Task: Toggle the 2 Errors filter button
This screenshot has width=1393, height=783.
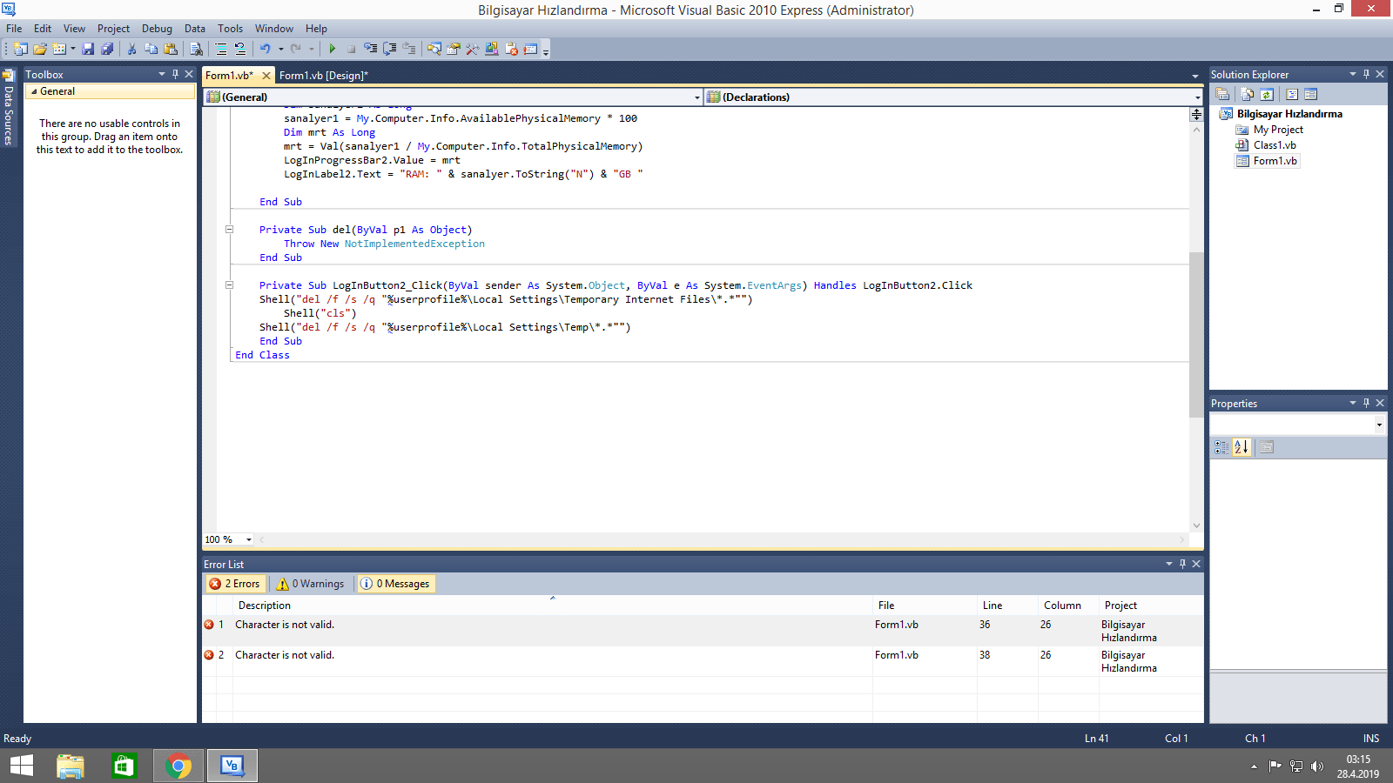Action: pos(234,584)
